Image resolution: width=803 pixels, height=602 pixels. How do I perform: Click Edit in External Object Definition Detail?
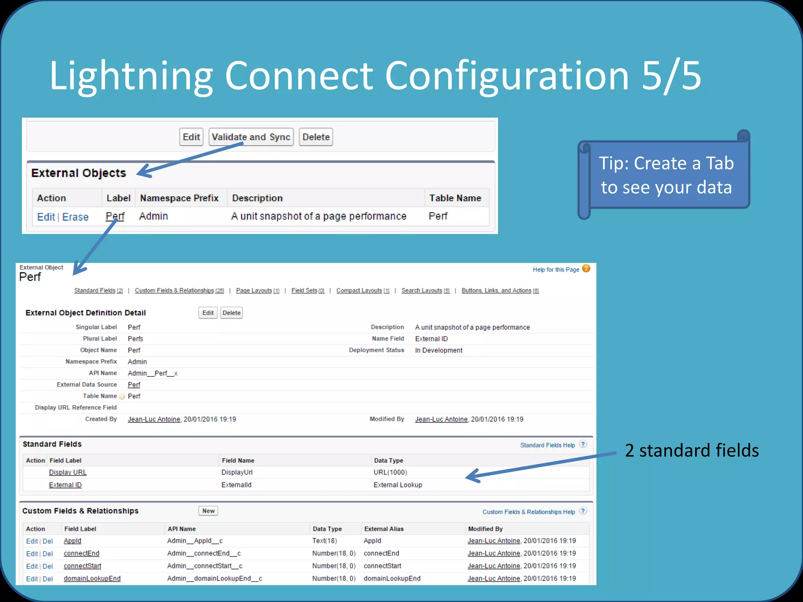pos(208,313)
